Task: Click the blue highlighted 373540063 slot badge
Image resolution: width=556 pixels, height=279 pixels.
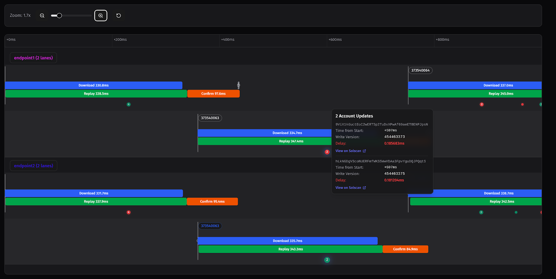Action: tap(210, 226)
